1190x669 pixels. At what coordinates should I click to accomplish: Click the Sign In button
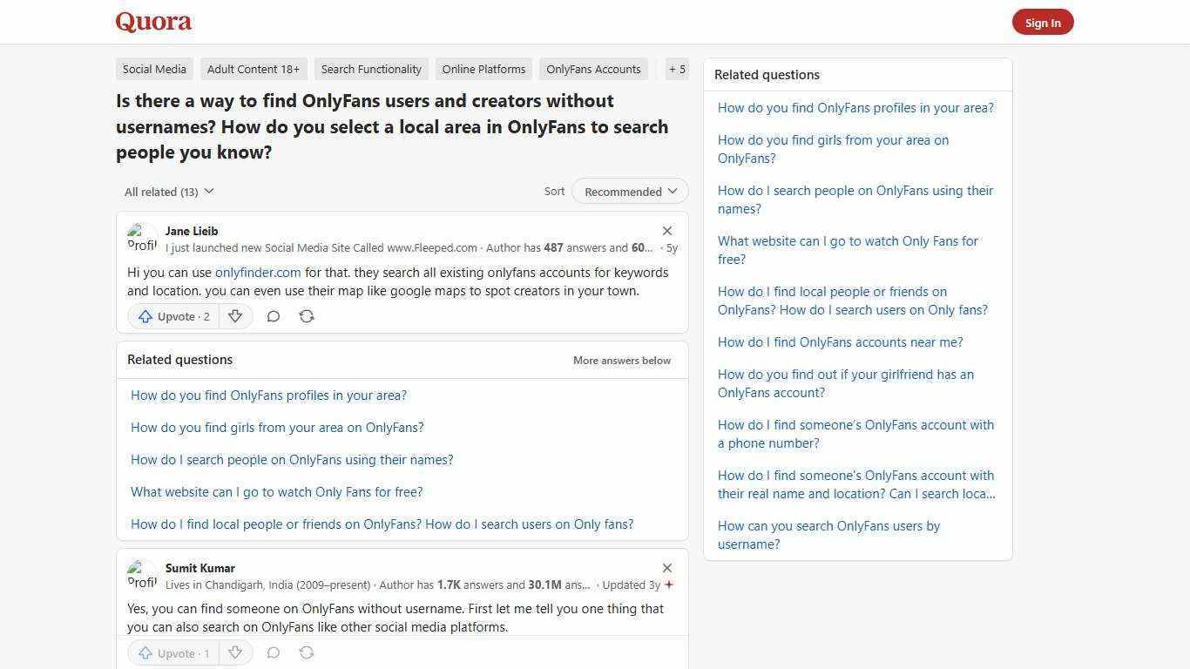coord(1043,22)
